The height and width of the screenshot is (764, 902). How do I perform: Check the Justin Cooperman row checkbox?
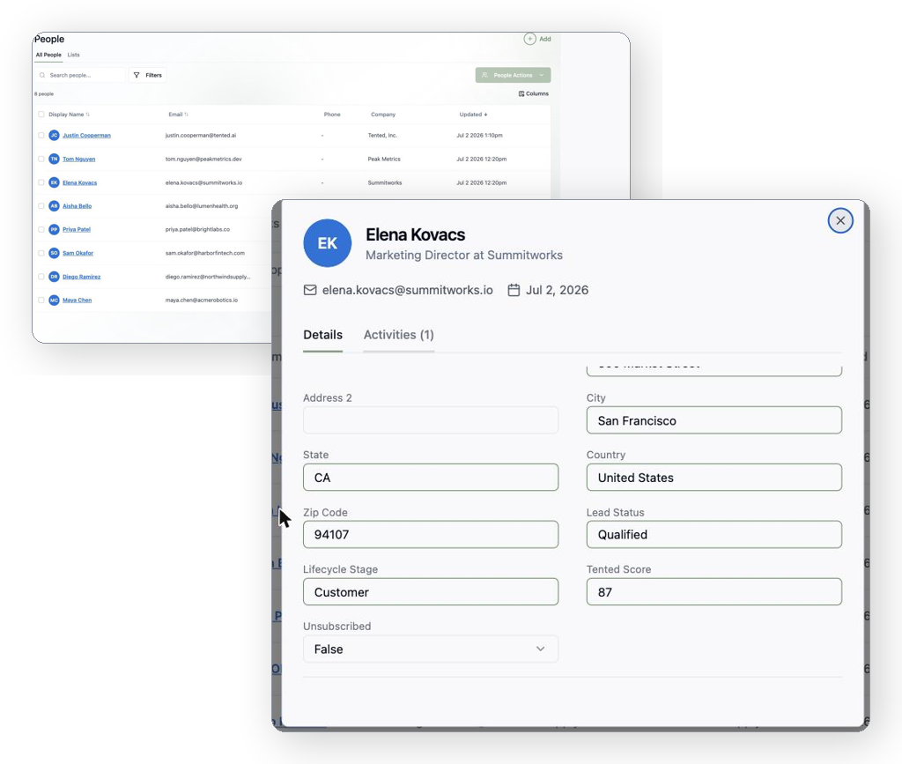[41, 135]
